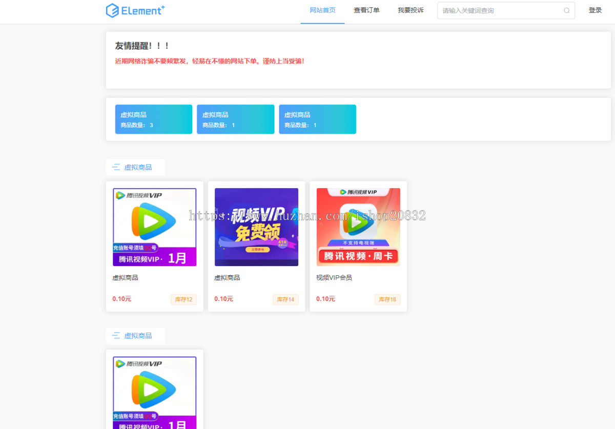The width and height of the screenshot is (615, 429).
Task: Open 腾讯视频VIP 1月 product image
Action: point(154,227)
